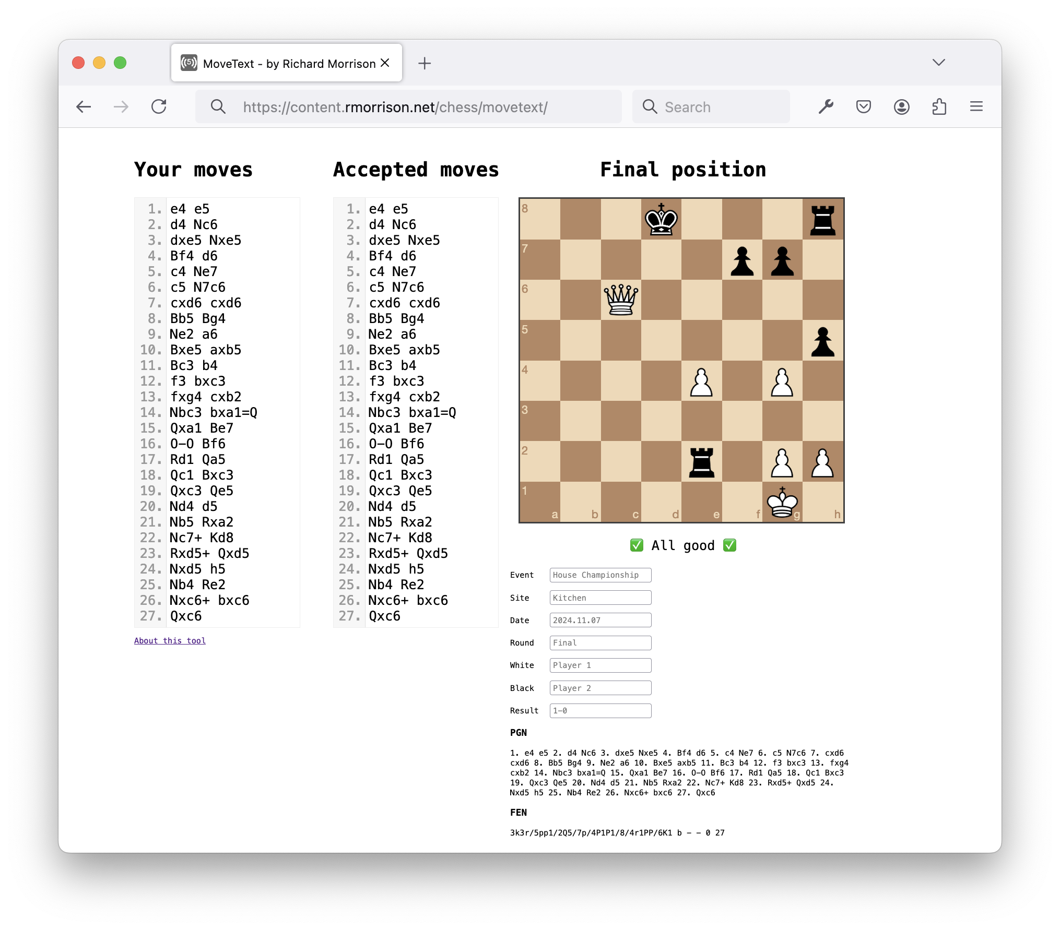Image resolution: width=1060 pixels, height=930 pixels.
Task: Open the list all tabs chevron
Action: tap(938, 63)
